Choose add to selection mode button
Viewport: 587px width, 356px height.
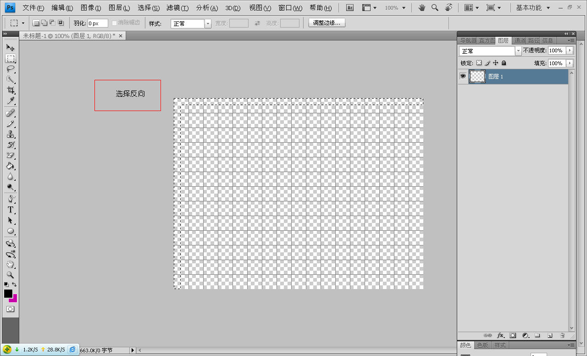[x=44, y=23]
